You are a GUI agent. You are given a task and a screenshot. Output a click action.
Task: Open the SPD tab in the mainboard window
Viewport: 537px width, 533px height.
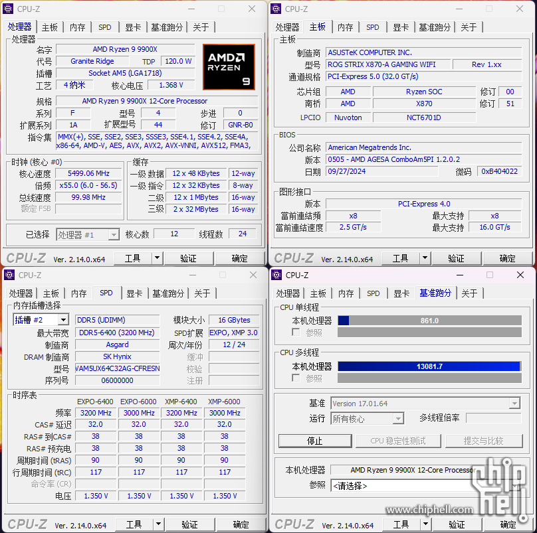pyautogui.click(x=373, y=27)
